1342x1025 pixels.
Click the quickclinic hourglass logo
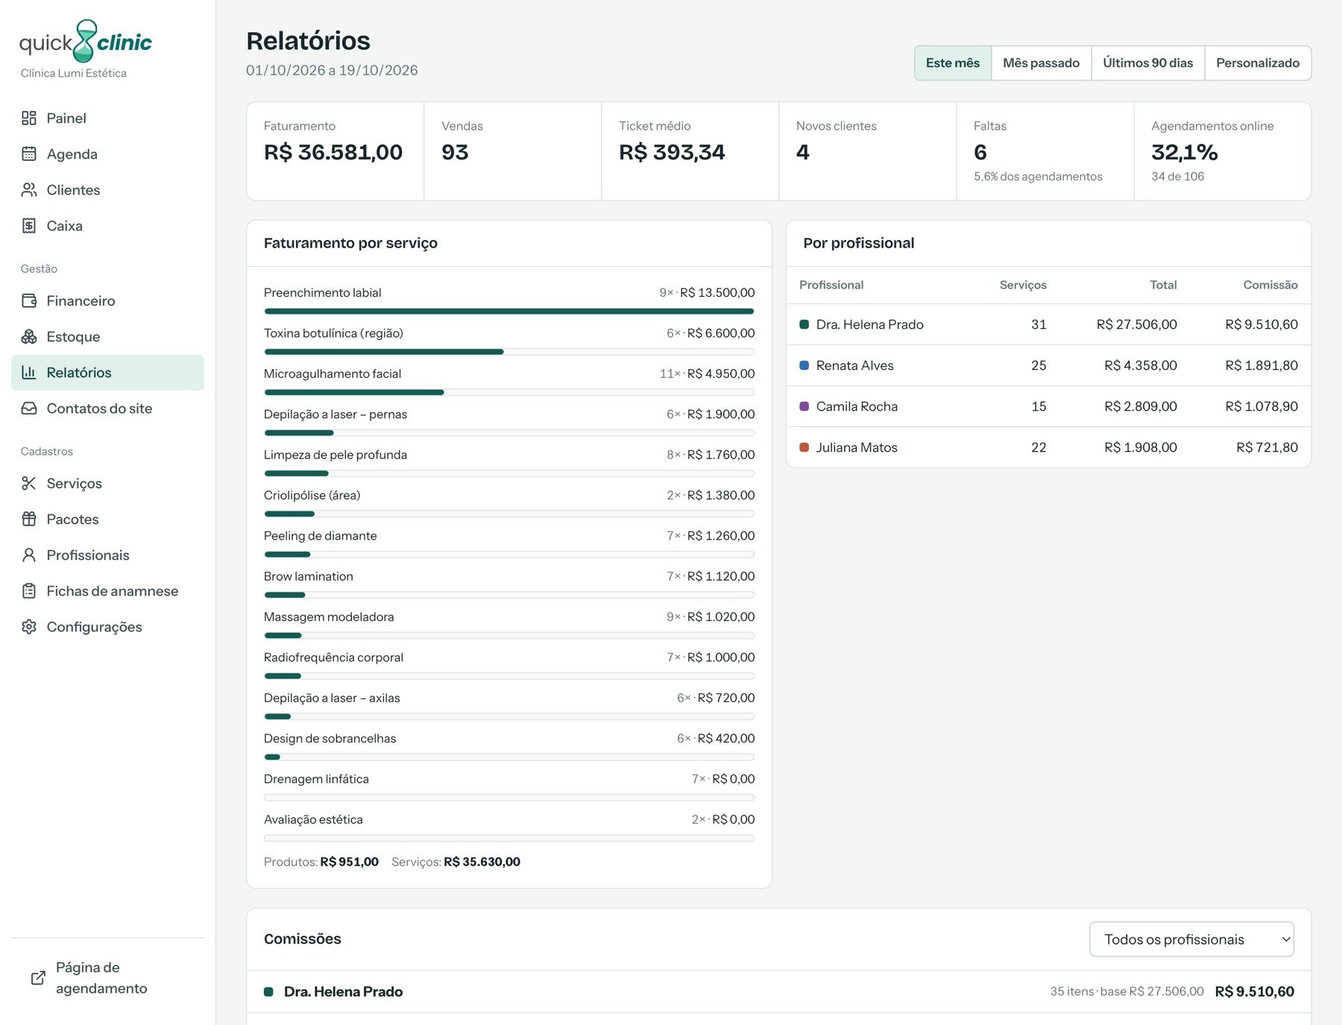(86, 41)
